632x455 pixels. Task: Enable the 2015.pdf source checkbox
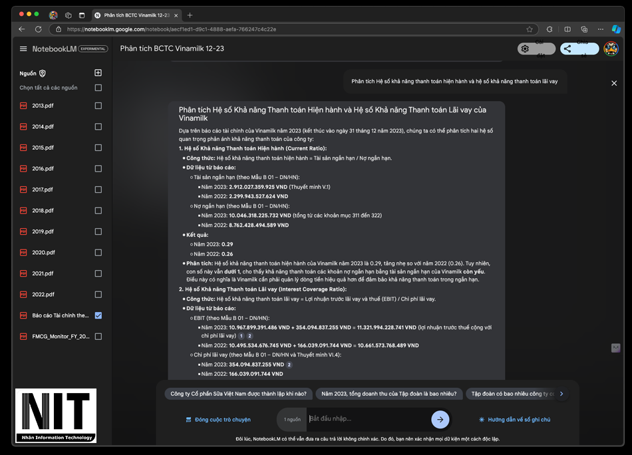(98, 148)
